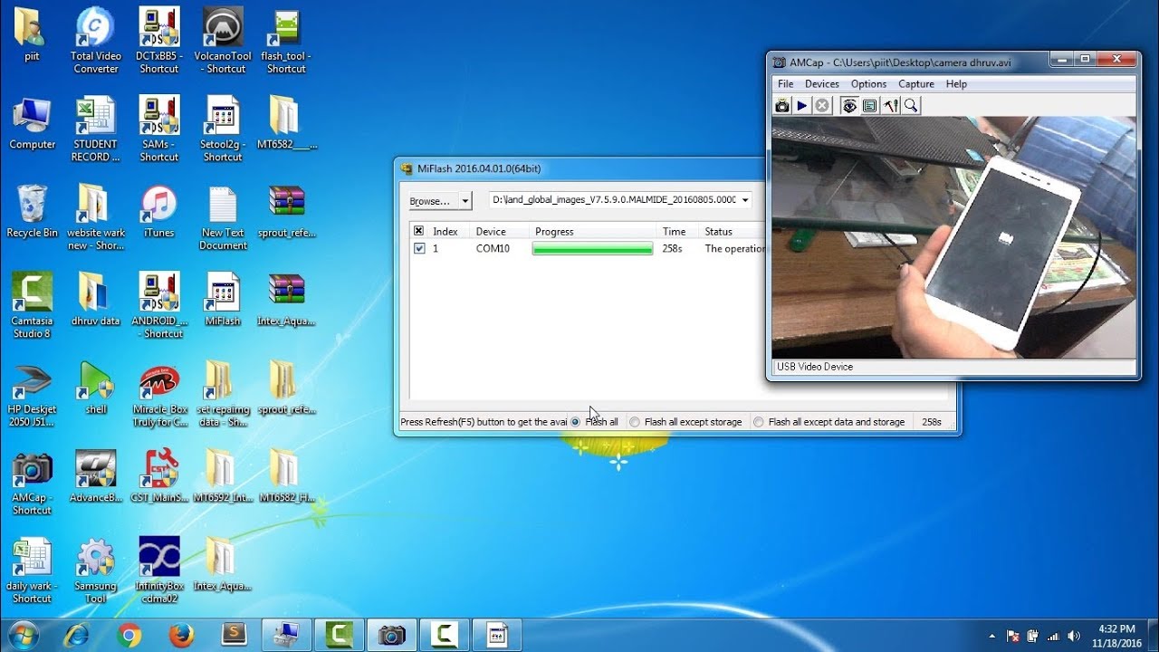Click Browse button in MiFlash
Image resolution: width=1159 pixels, height=652 pixels.
click(431, 200)
